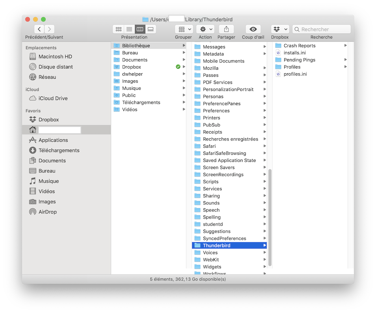Viewport: 376px width, 313px height.
Task: Select Saved Application State folder
Action: [x=229, y=160]
